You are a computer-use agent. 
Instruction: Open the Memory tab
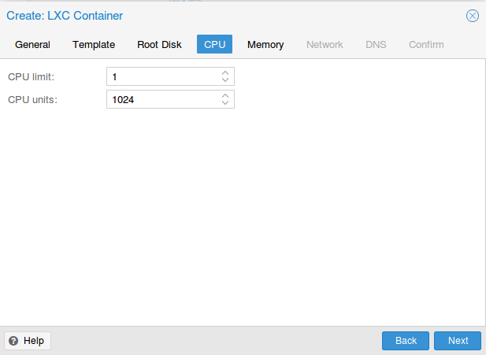[265, 44]
